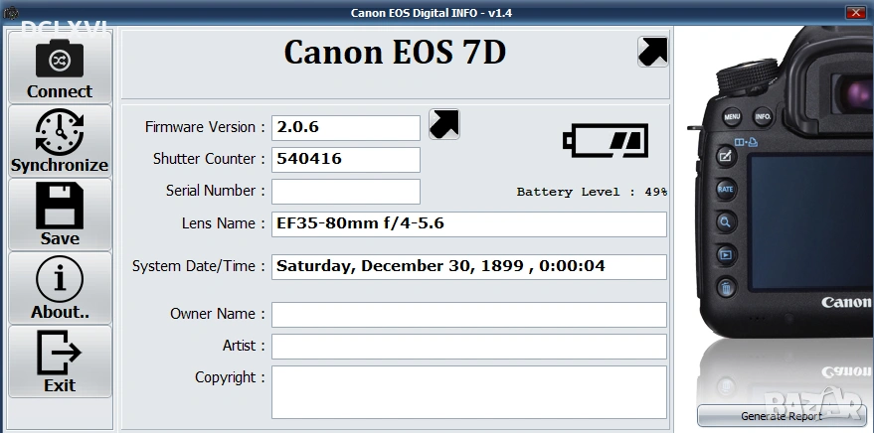Select the Shutter Counter value field
The image size is (874, 433).
pos(346,159)
